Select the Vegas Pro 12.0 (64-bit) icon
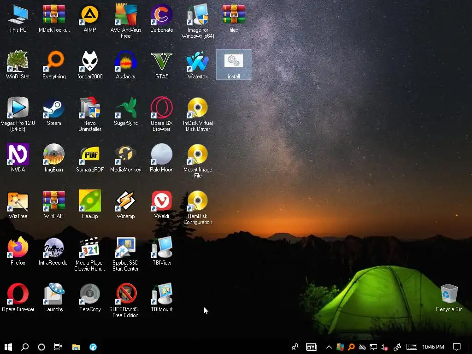472x354 pixels. pos(18,107)
